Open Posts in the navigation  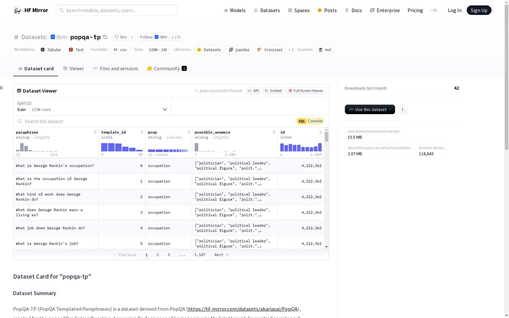point(327,10)
